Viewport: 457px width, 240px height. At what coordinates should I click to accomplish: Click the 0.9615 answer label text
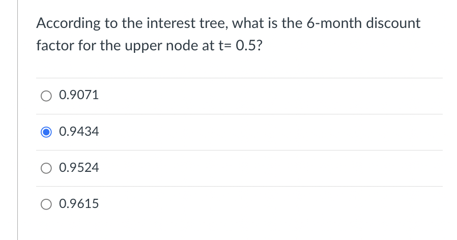[79, 203]
